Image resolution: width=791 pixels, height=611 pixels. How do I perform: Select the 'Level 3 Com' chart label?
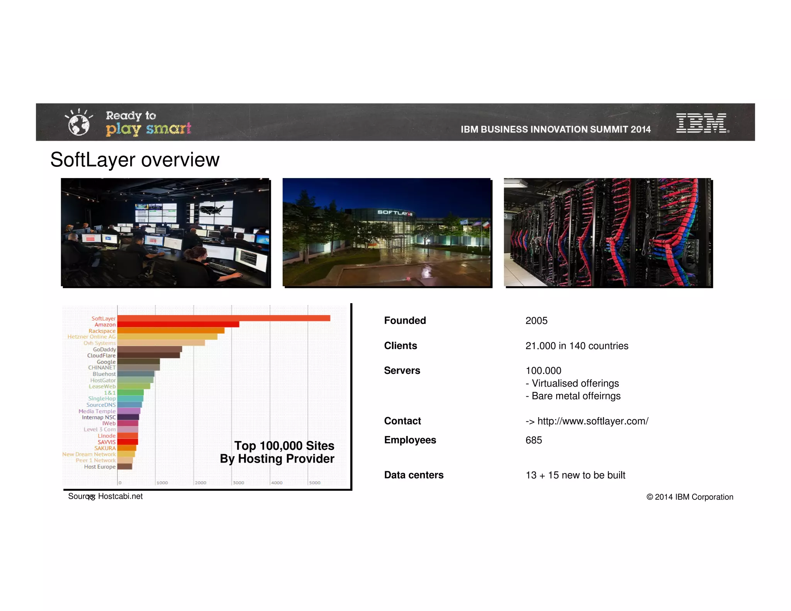pos(100,429)
